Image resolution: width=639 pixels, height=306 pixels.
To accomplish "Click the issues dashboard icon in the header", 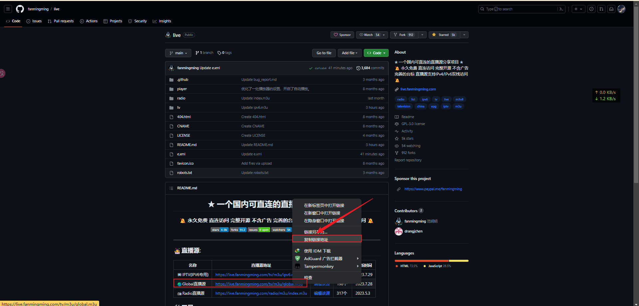I will [591, 9].
